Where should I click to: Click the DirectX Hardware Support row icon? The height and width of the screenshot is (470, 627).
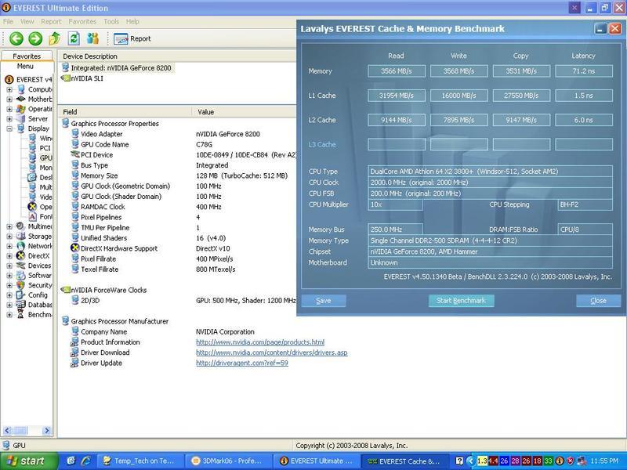[x=74, y=248]
